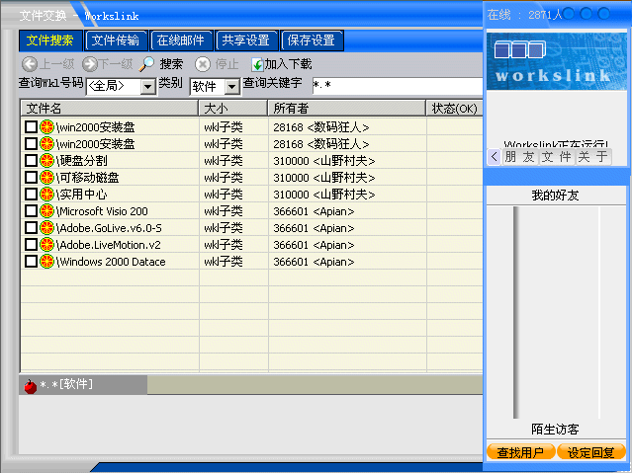The image size is (632, 473).
Task: Open the 朋友 tab in side panel
Action: 519,157
